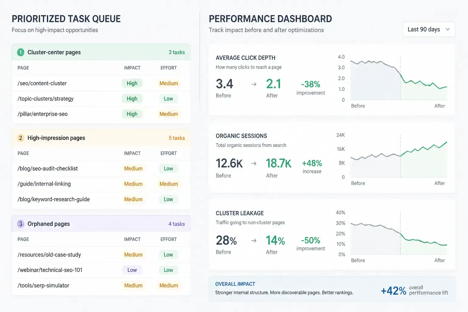Click Medium effort badge for /seo/content-cluster
Viewport: 468px width, 312px height.
pos(168,83)
